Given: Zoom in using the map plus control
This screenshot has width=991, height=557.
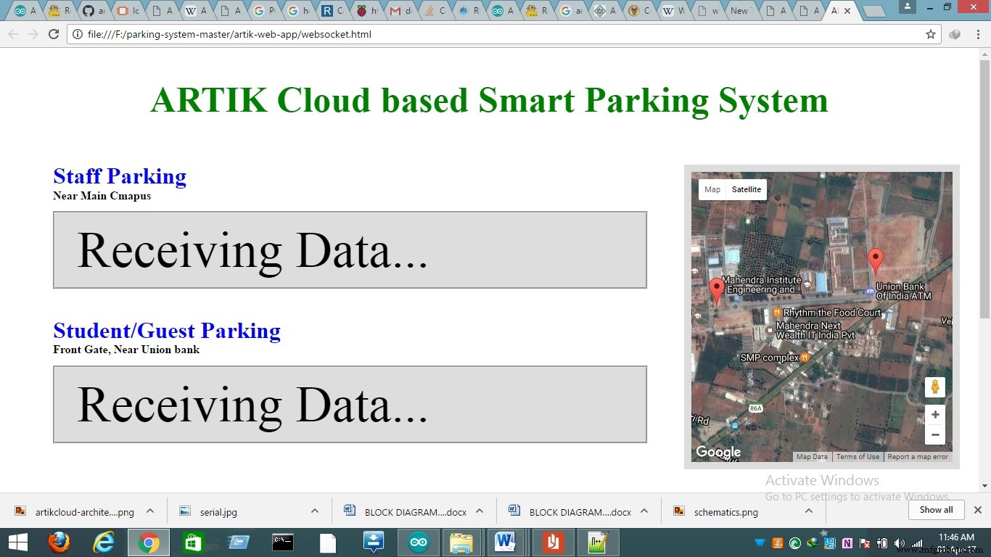Looking at the screenshot, I should point(934,414).
